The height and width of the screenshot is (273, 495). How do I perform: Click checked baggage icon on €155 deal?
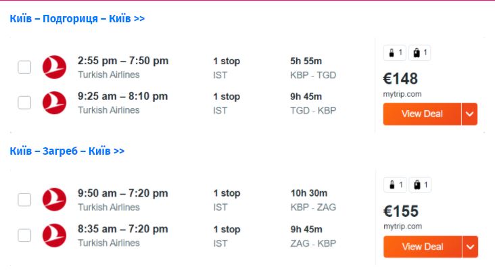click(x=420, y=184)
